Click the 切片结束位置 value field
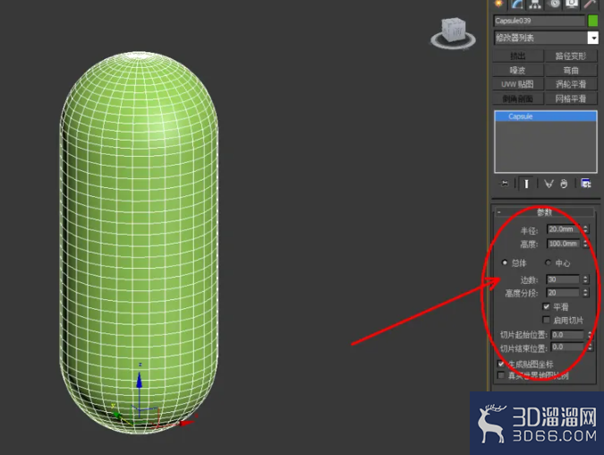 pos(567,347)
